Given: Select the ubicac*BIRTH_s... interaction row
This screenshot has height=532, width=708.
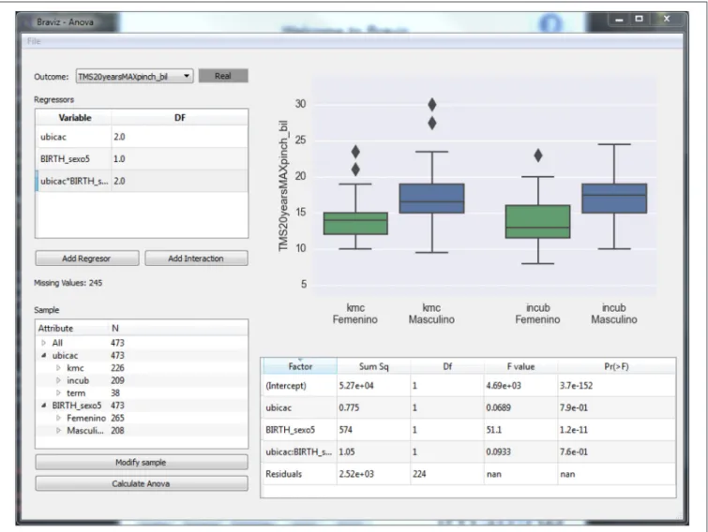Looking at the screenshot, I should [x=142, y=181].
